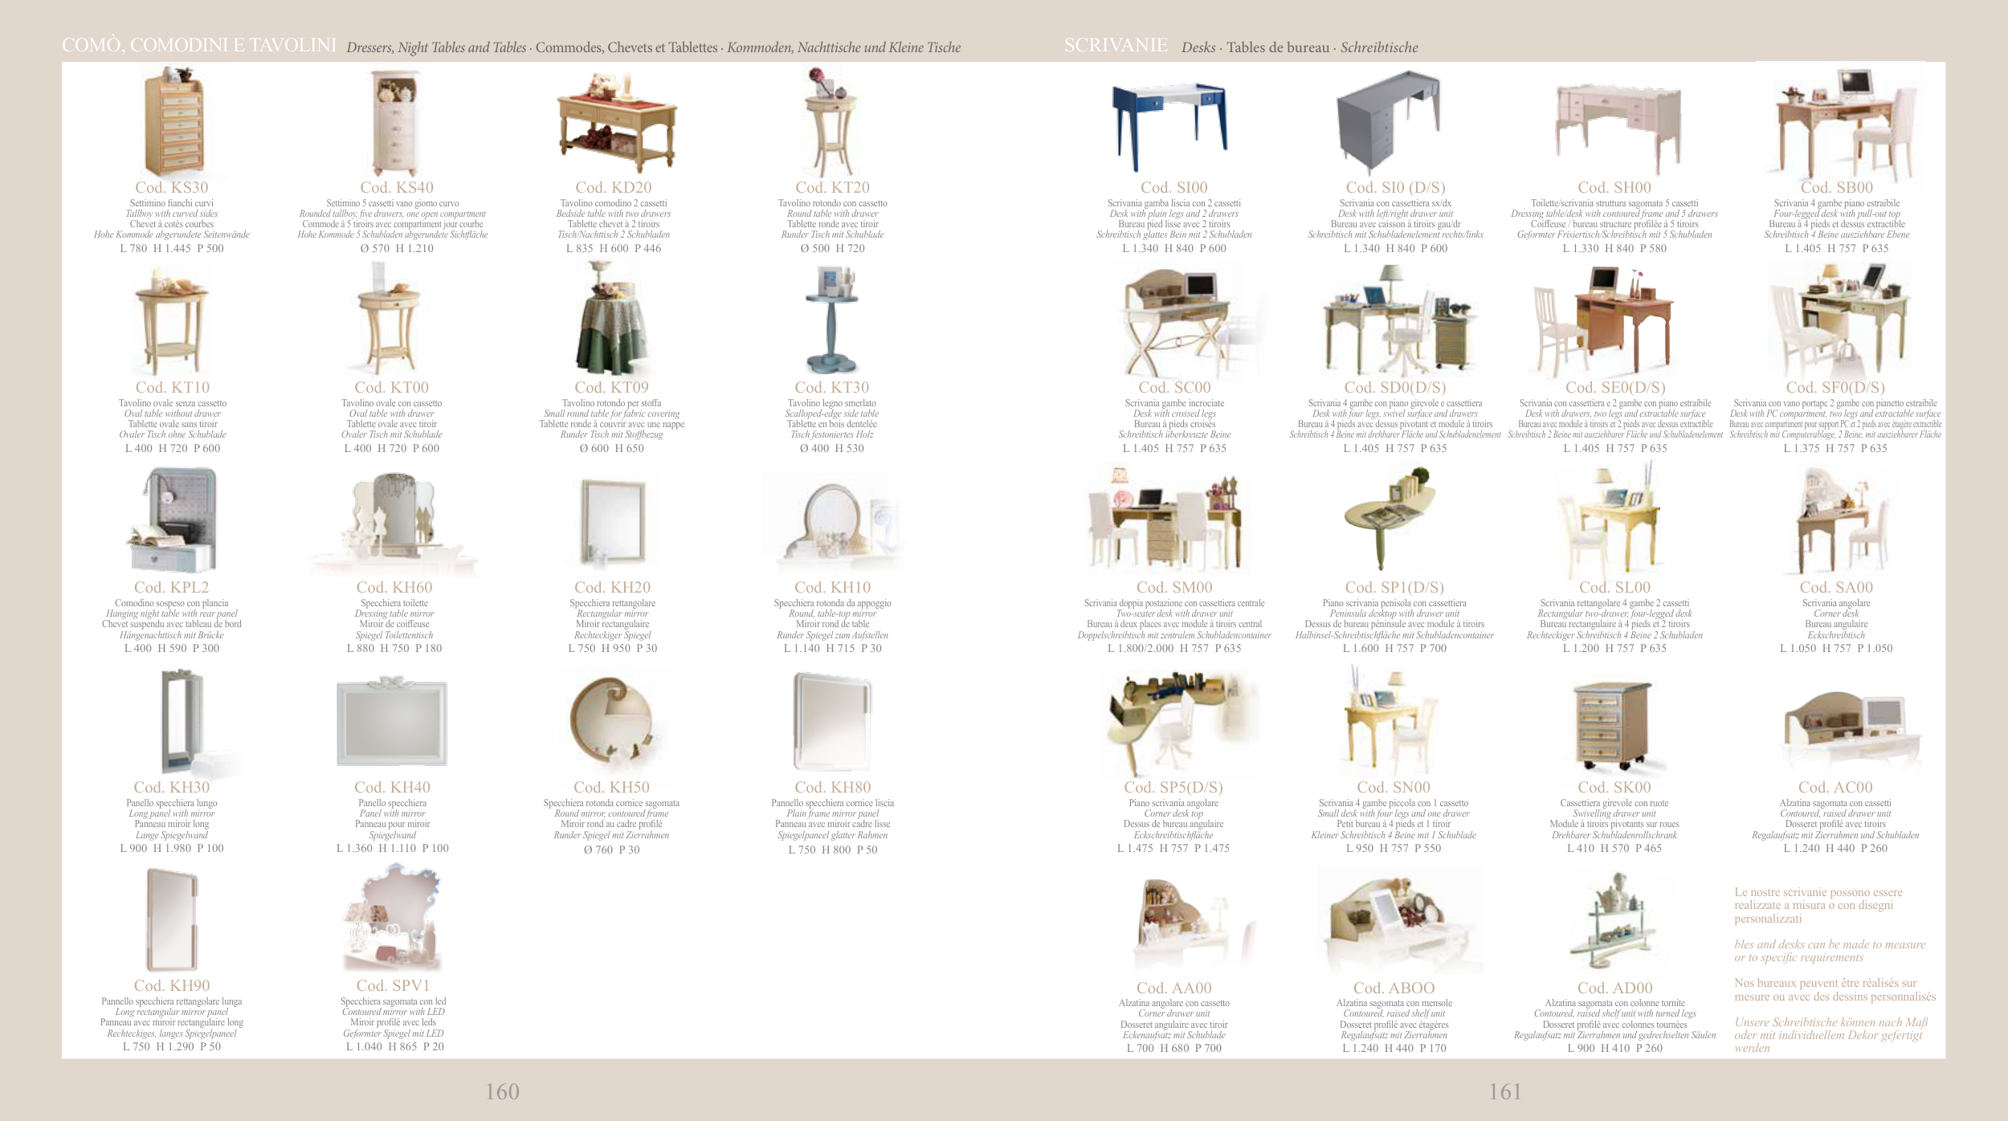Select the KT30 scalloped side table image
The height and width of the screenshot is (1121, 2008).
pos(833,321)
